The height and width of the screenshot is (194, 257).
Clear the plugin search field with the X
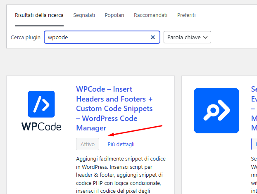pos(153,37)
